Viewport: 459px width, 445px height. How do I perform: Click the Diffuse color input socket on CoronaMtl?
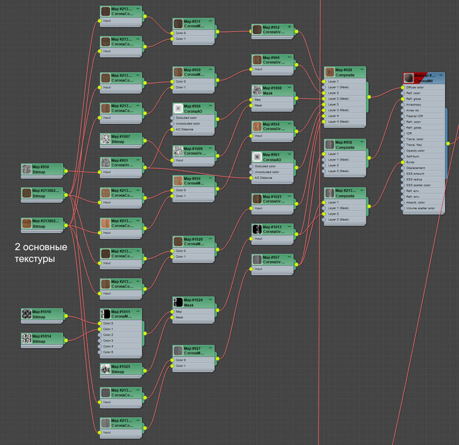click(402, 87)
